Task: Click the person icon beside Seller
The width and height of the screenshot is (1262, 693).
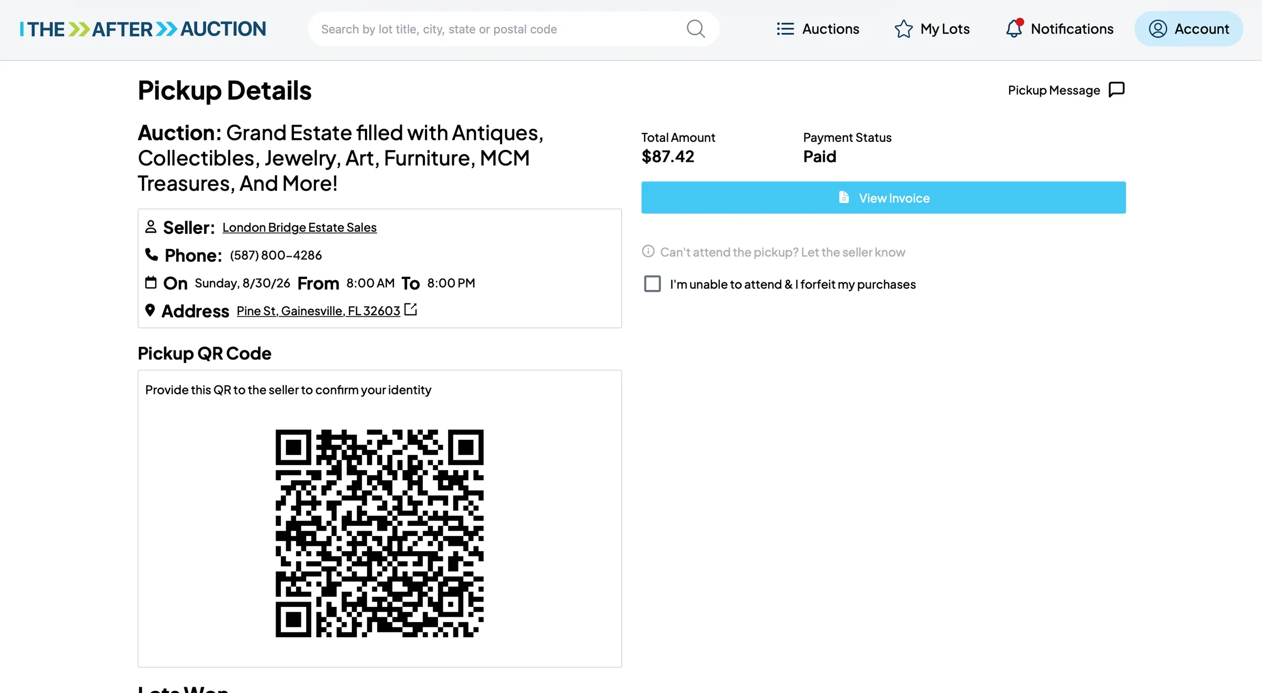Action: 151,226
